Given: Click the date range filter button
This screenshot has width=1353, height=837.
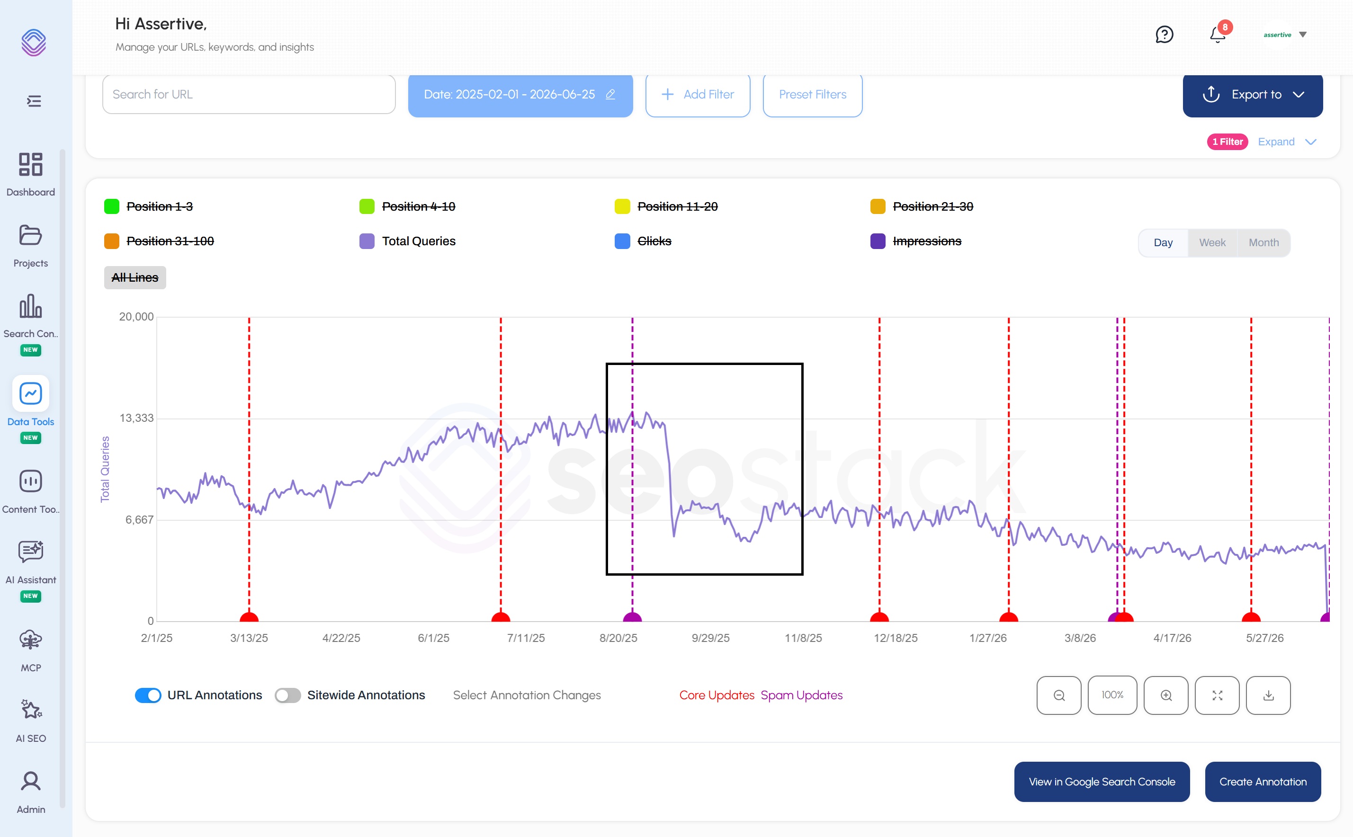Looking at the screenshot, I should click(x=520, y=95).
